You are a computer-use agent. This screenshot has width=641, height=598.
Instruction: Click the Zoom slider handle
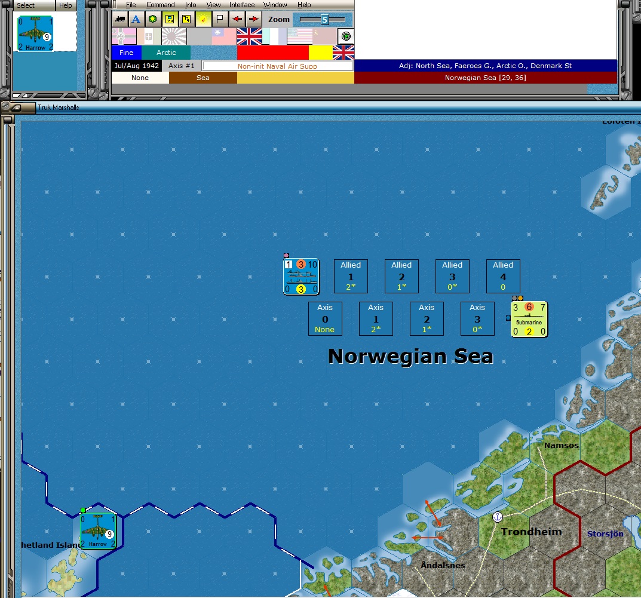(324, 19)
